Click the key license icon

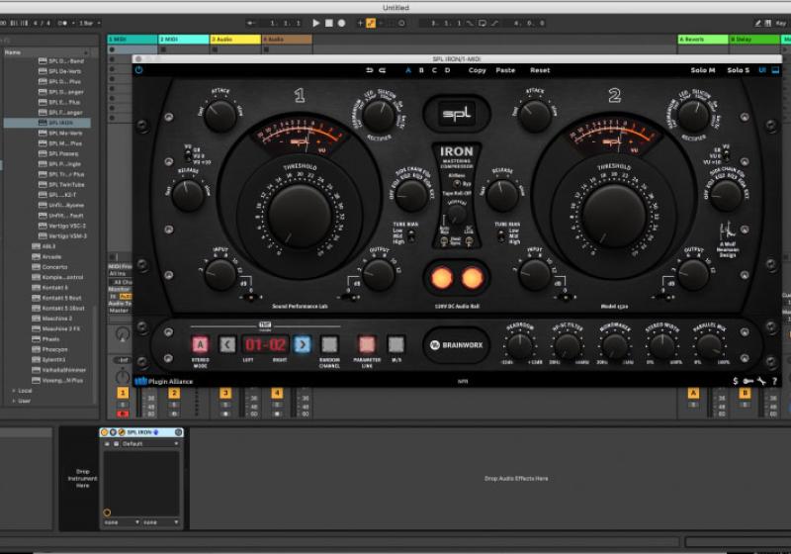(748, 382)
